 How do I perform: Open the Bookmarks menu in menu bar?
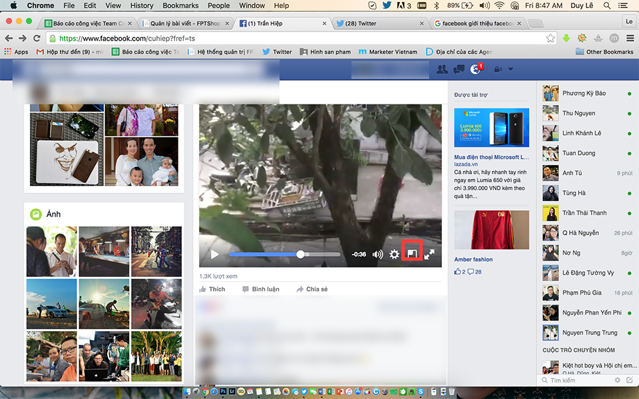180,5
